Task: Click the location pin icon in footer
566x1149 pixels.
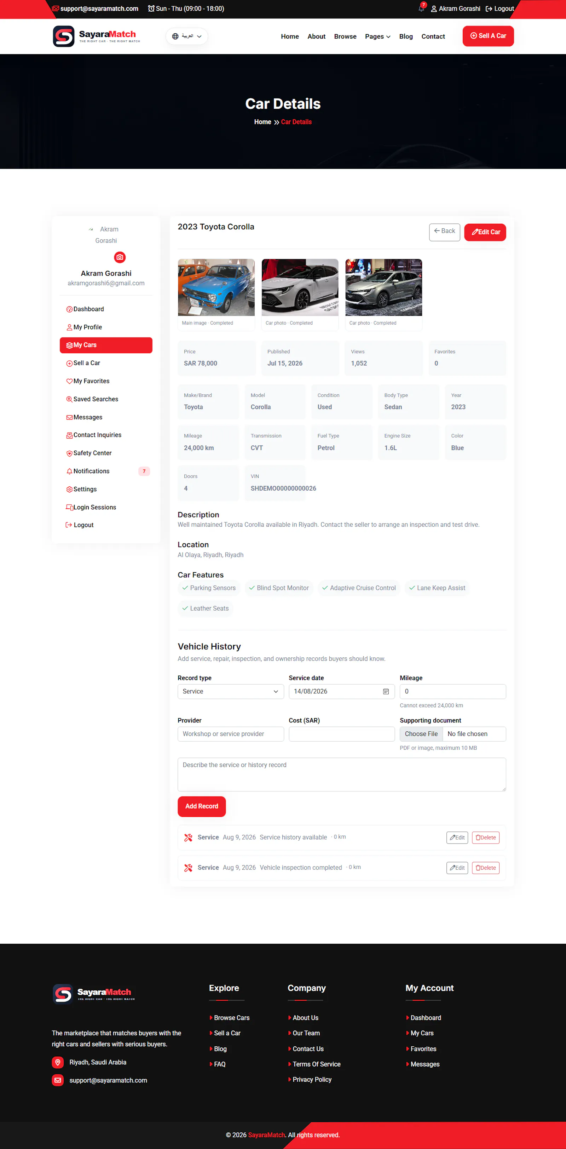Action: pos(58,1062)
